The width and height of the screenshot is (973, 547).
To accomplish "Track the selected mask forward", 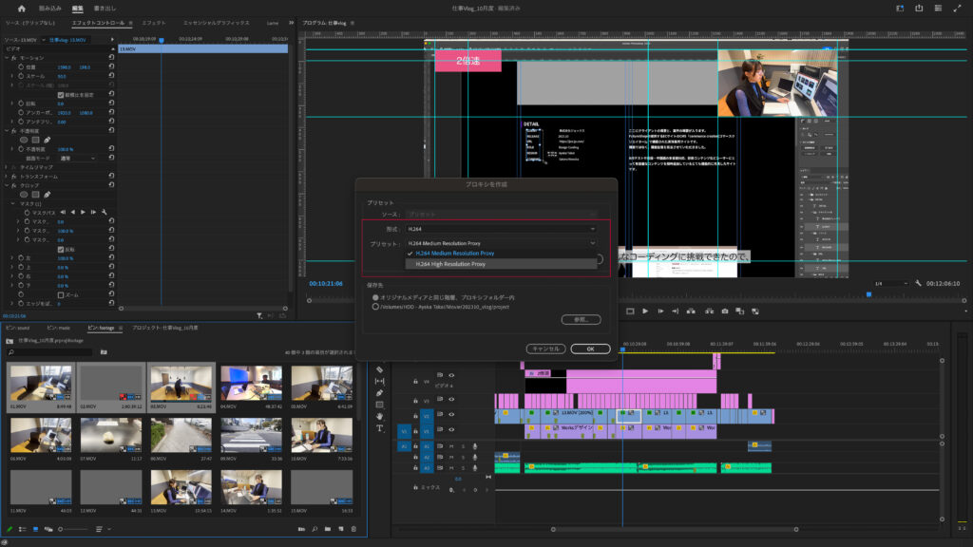I will (84, 212).
